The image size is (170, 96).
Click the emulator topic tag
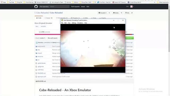click(43, 26)
